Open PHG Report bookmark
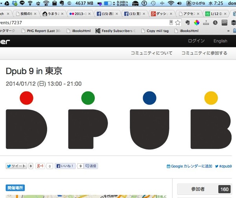The height and width of the screenshot is (198, 236). pos(41,31)
